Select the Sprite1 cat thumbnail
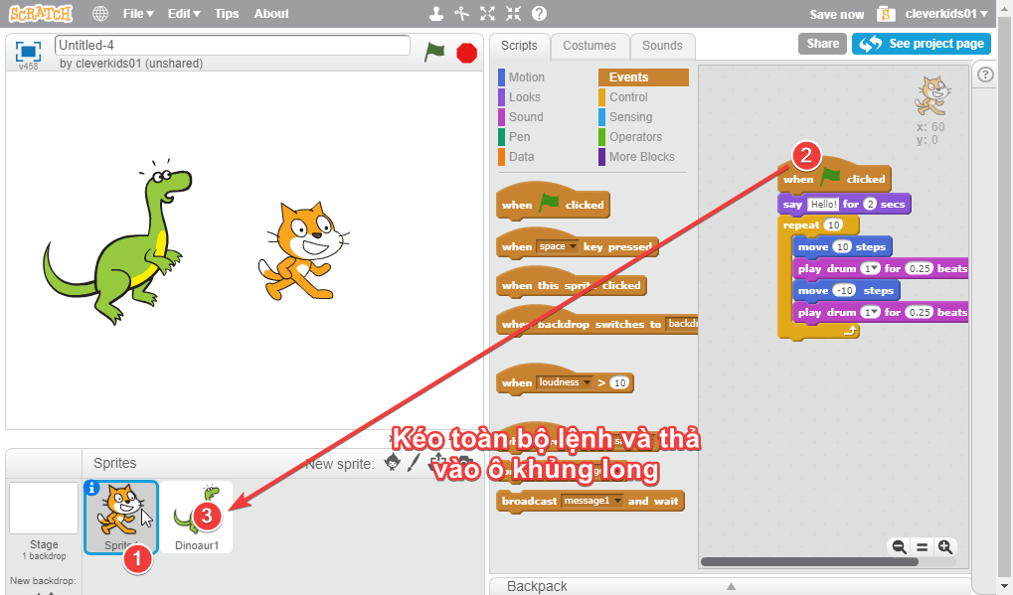Image resolution: width=1013 pixels, height=595 pixels. point(121,518)
